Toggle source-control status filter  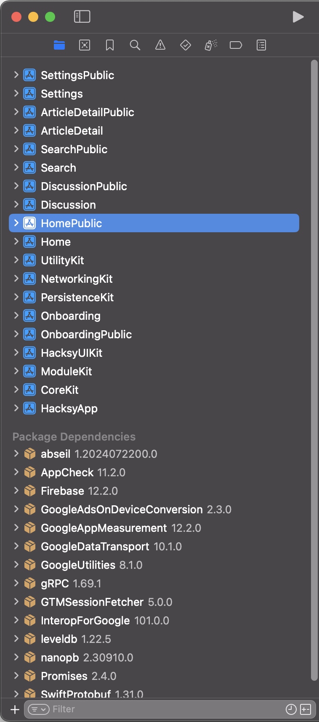(306, 709)
